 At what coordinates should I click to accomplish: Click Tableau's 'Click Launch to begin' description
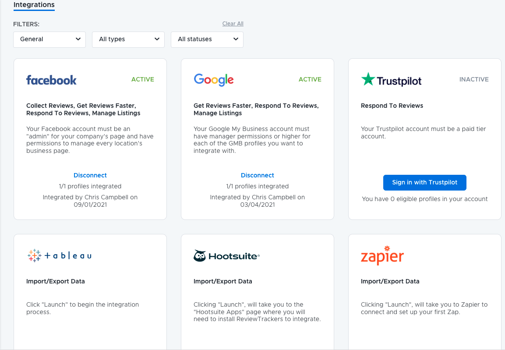[82, 308]
